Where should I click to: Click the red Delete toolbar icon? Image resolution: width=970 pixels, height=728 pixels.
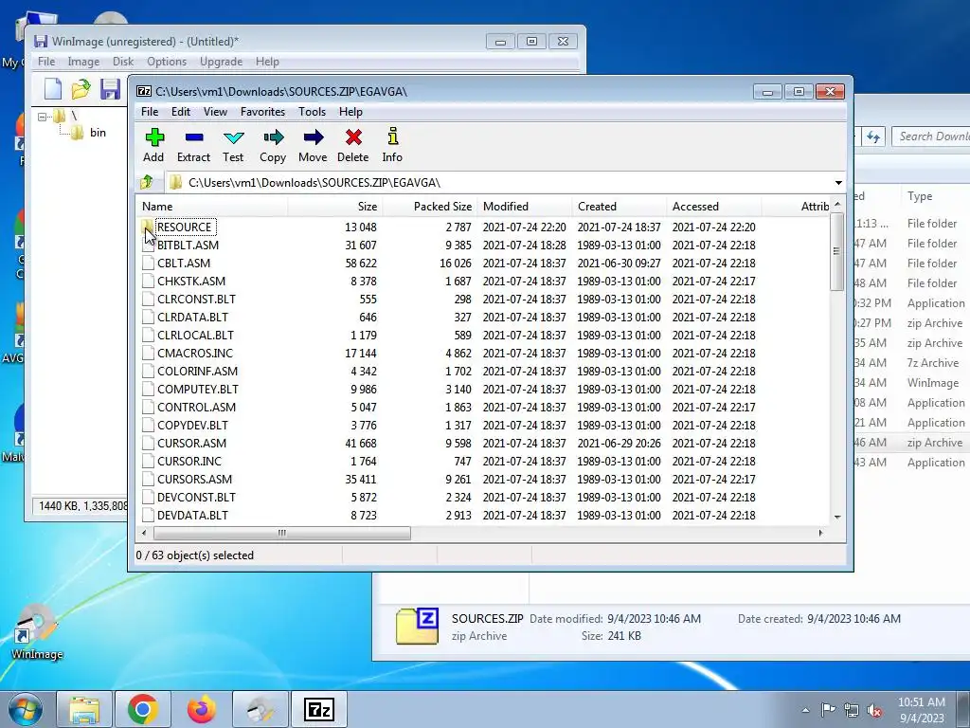coord(353,145)
